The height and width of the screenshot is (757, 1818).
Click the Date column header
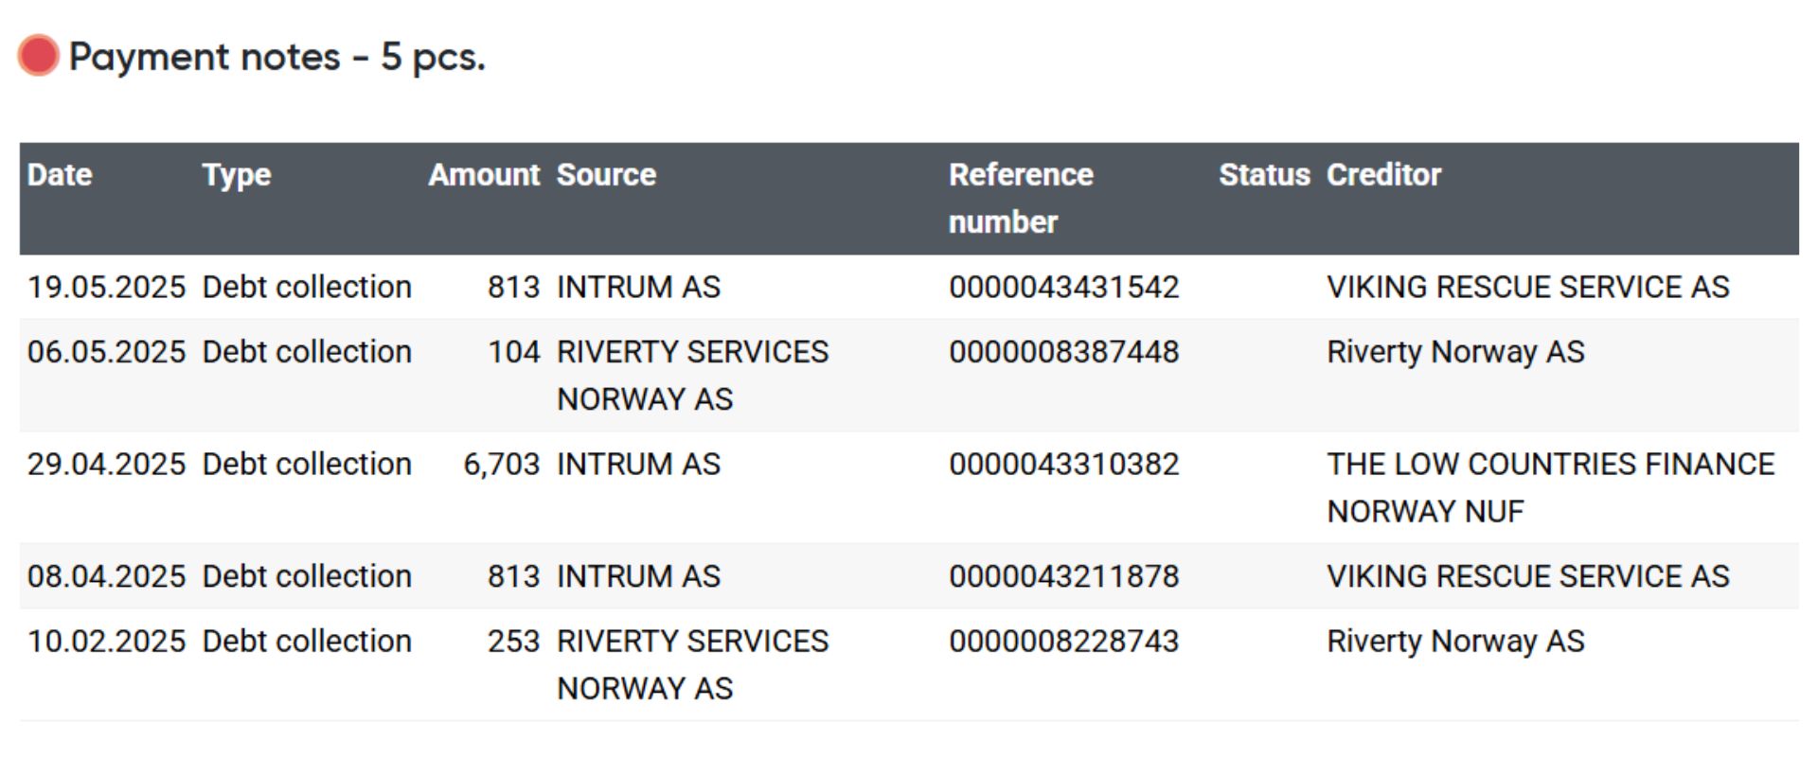click(x=60, y=175)
